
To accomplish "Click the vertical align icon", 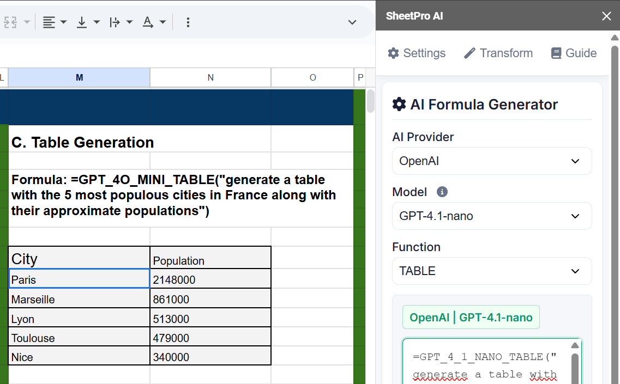I will point(81,22).
